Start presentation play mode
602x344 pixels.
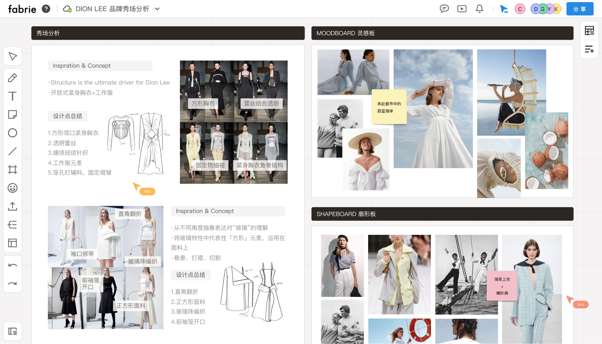click(x=462, y=9)
